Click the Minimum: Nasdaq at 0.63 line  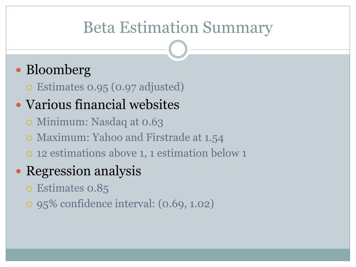tap(100, 122)
